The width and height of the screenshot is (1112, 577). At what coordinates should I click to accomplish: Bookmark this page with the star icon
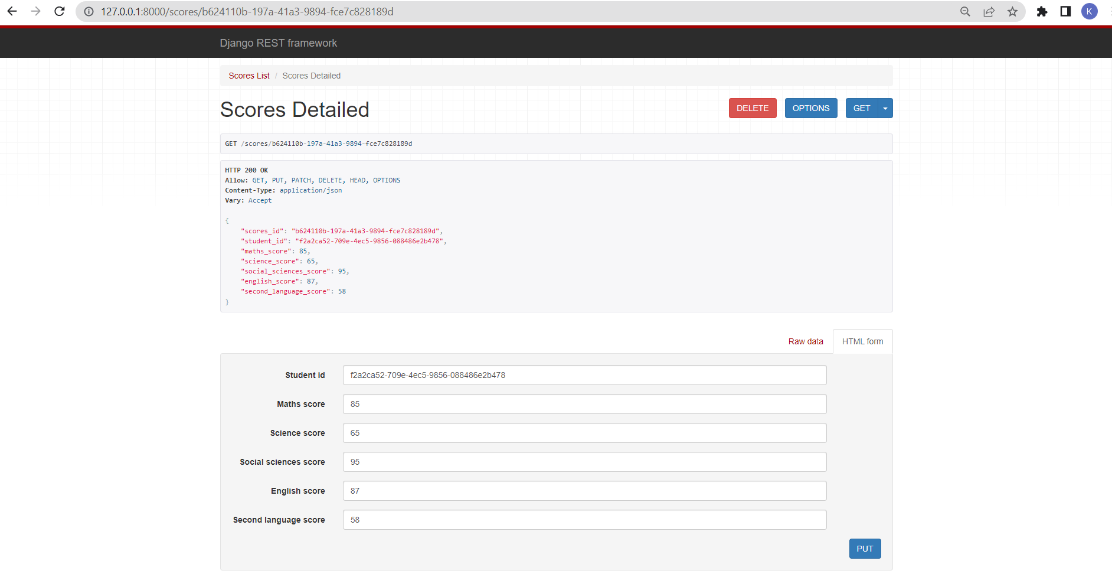[x=1012, y=12]
